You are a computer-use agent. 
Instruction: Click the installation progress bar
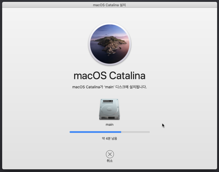point(110,132)
